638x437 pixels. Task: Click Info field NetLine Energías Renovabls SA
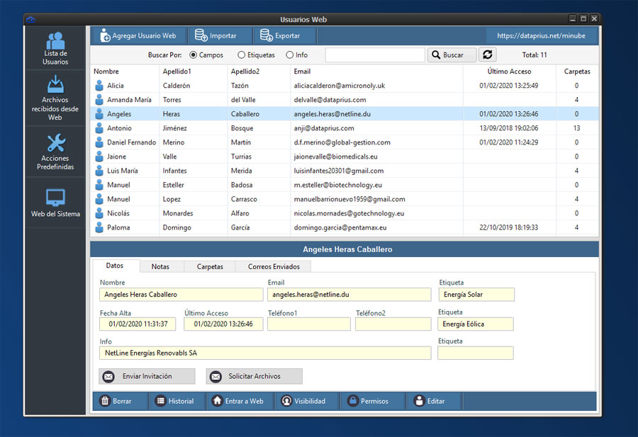click(265, 353)
